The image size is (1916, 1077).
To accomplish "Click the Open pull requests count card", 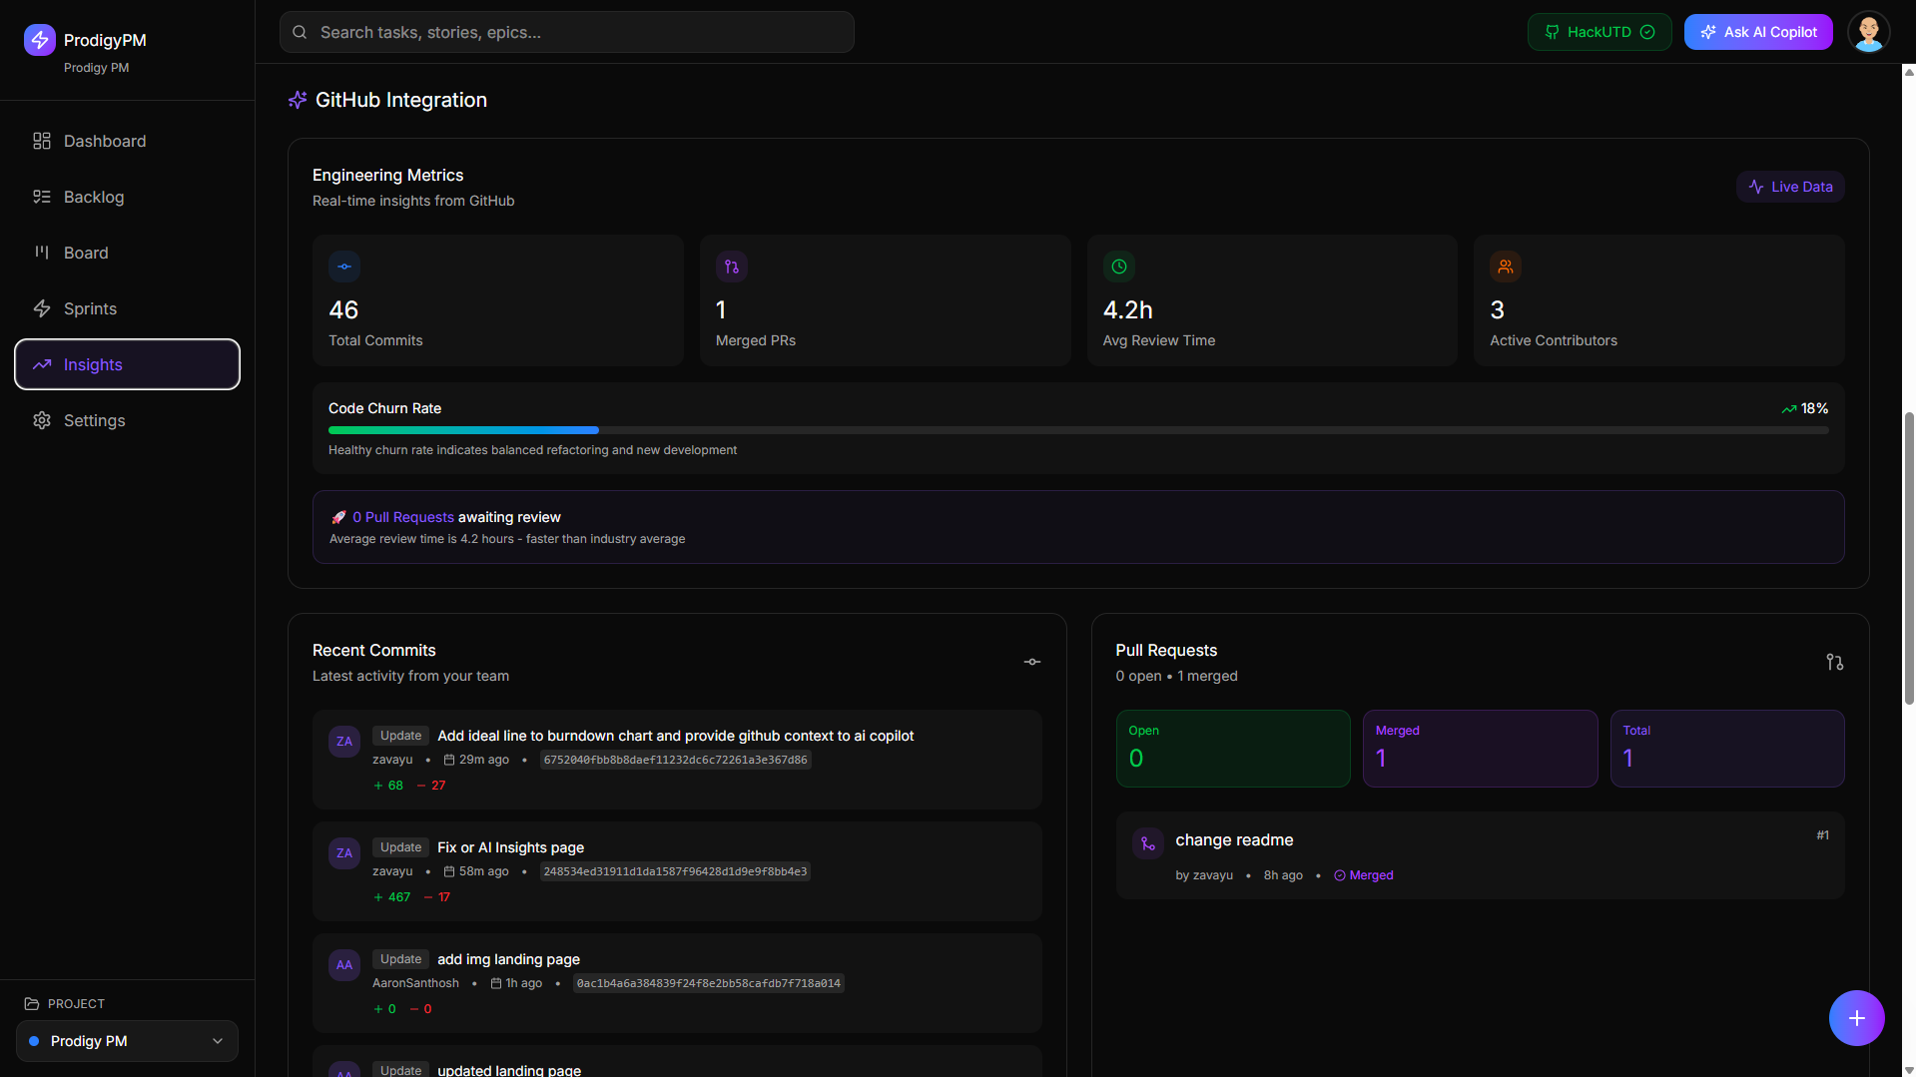I will click(1233, 749).
